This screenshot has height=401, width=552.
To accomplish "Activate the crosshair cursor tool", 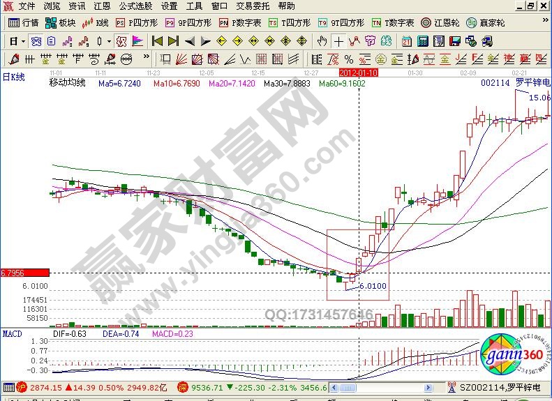I will (x=338, y=40).
